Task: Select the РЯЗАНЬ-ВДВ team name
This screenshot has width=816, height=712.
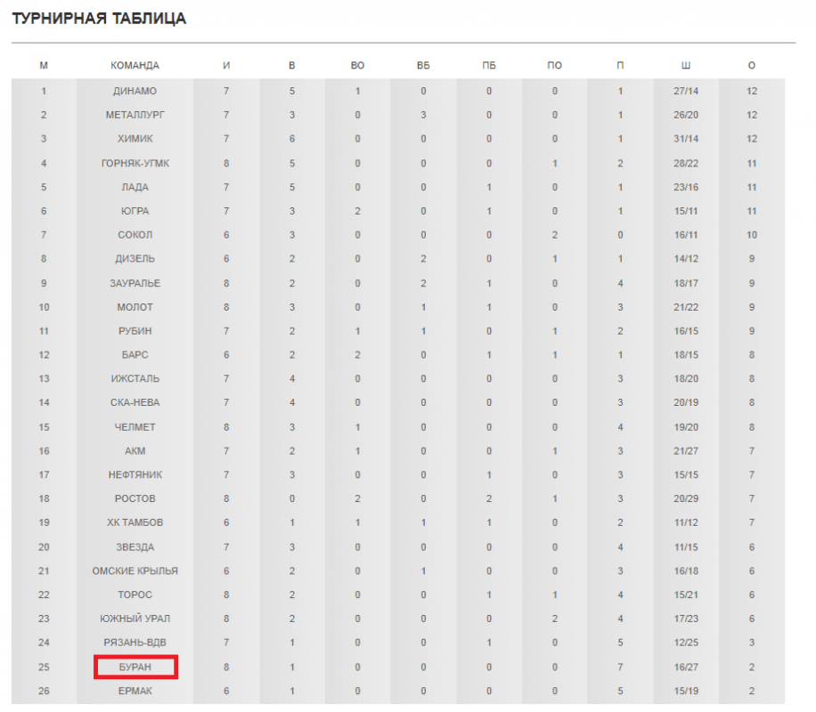Action: pos(135,643)
